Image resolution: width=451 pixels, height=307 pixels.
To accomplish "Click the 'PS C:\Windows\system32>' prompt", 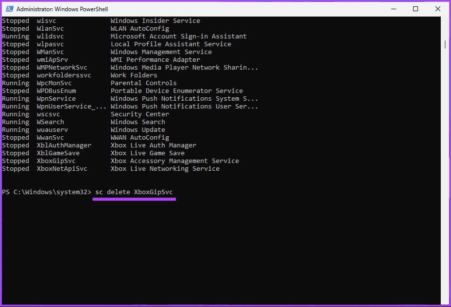I will pyautogui.click(x=46, y=192).
